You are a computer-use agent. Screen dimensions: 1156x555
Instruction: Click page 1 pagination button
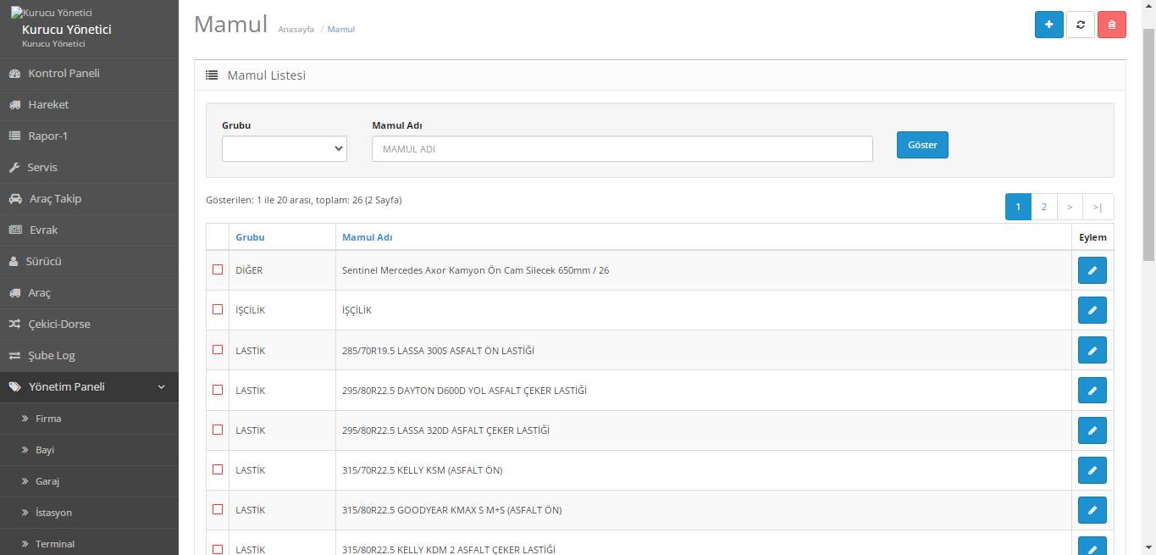click(x=1018, y=207)
